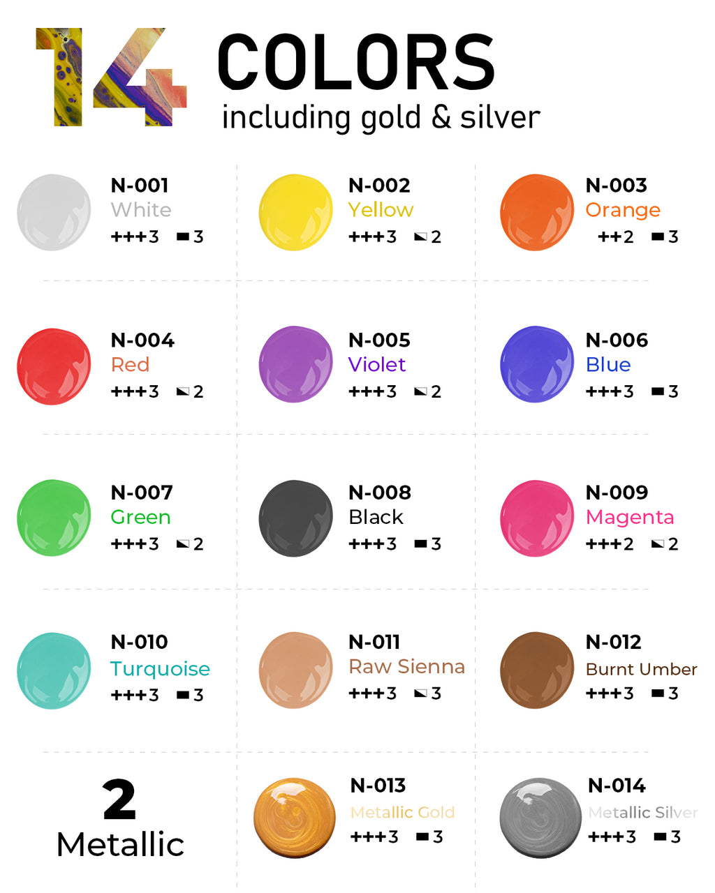Select the Turquoise paint blob
Image resolution: width=715 pixels, height=893 pixels.
tap(54, 671)
